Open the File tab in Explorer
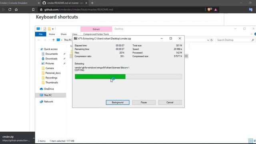256x144 pixels. pos(41,34)
